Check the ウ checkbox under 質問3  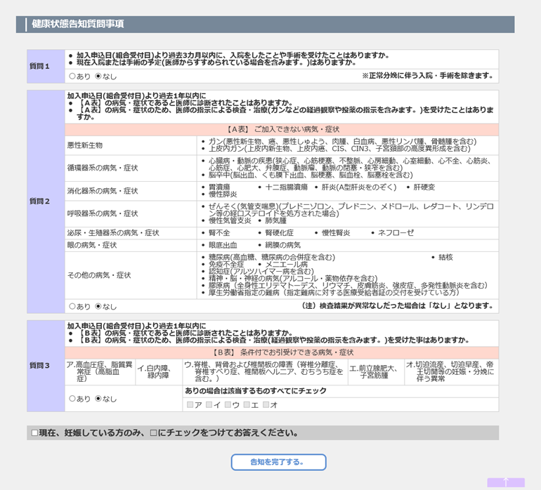pyautogui.click(x=228, y=404)
